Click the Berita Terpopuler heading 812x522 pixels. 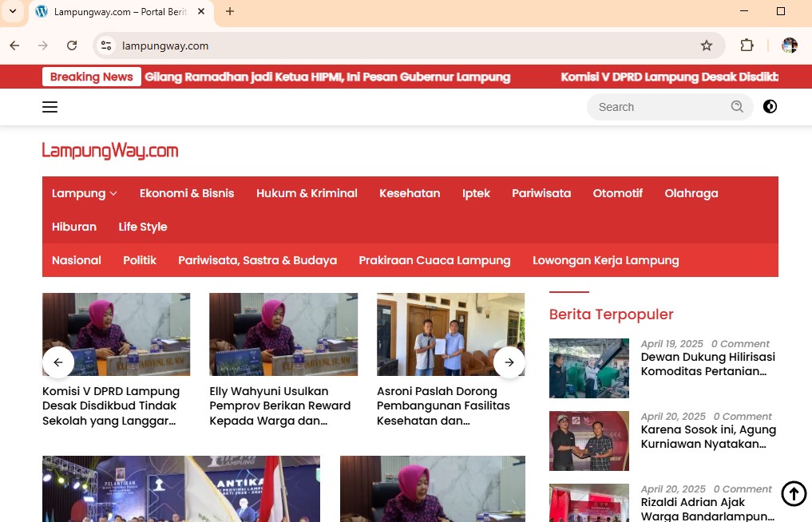[611, 314]
